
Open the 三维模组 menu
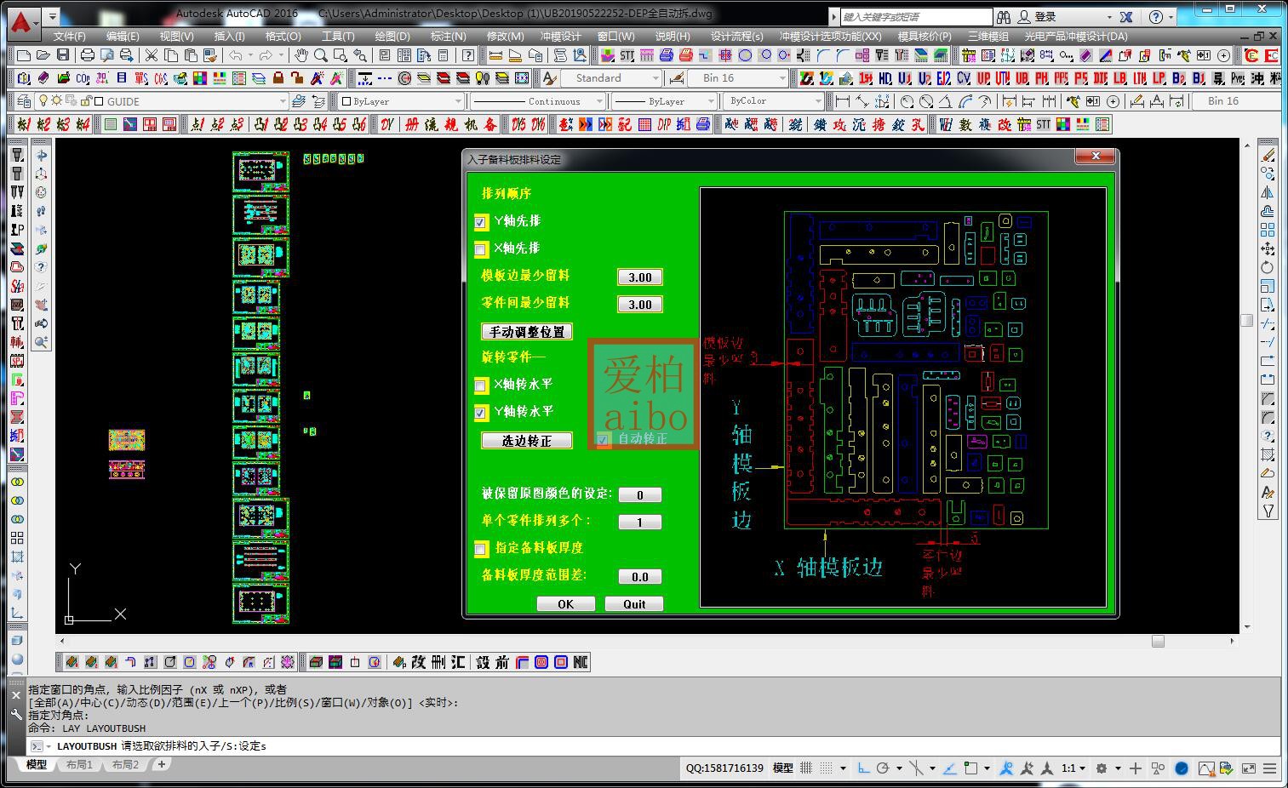click(x=987, y=37)
